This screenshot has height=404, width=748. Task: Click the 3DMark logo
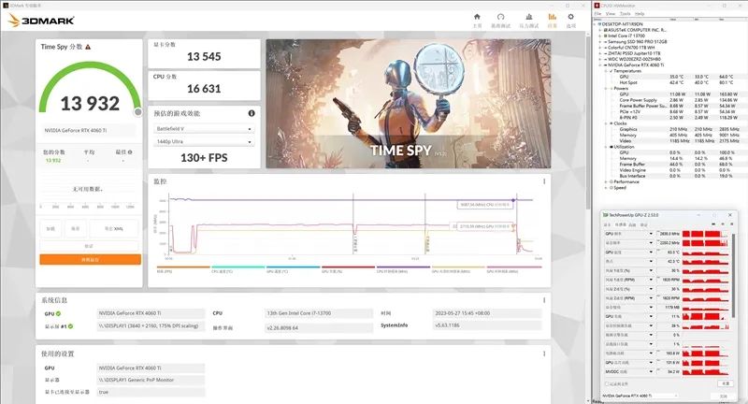41,20
